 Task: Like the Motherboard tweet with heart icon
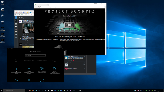point(27,34)
